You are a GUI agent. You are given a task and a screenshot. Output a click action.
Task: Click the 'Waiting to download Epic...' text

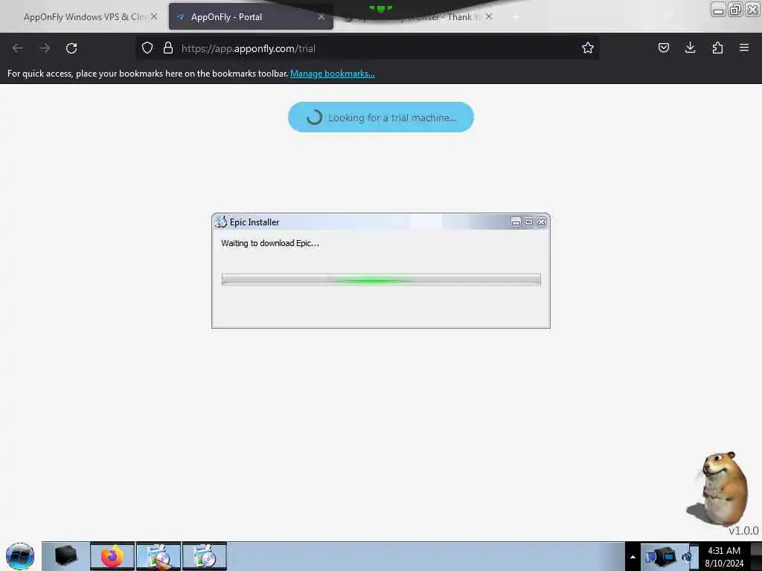pyautogui.click(x=270, y=243)
